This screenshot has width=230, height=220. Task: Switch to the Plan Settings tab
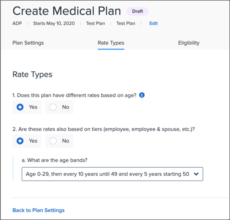pos(28,43)
